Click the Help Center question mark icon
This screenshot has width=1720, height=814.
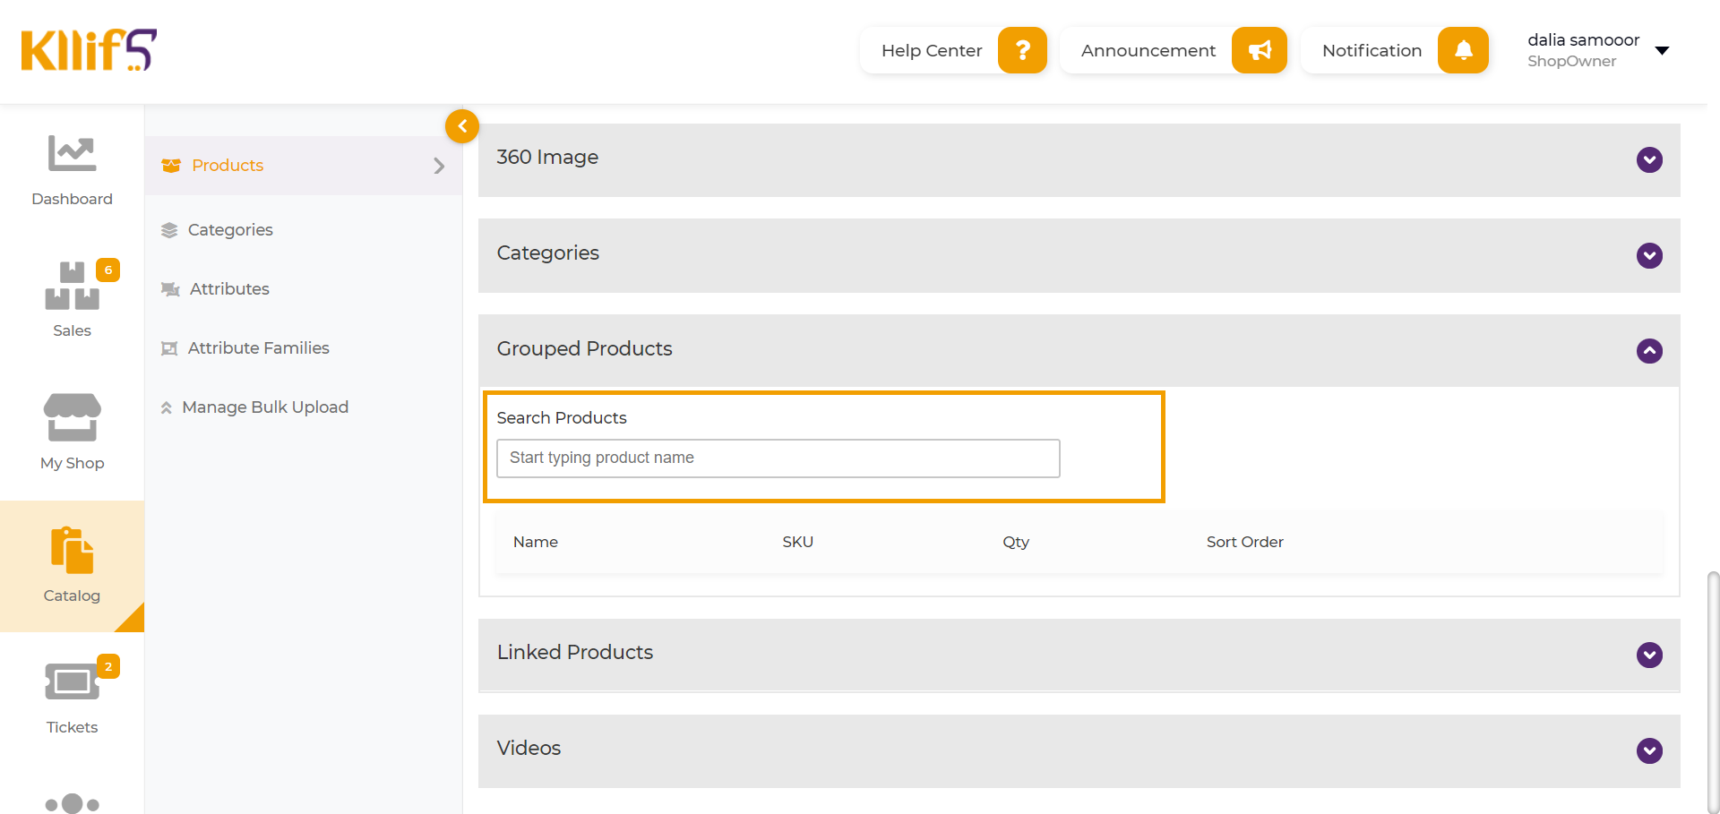pyautogui.click(x=1022, y=50)
